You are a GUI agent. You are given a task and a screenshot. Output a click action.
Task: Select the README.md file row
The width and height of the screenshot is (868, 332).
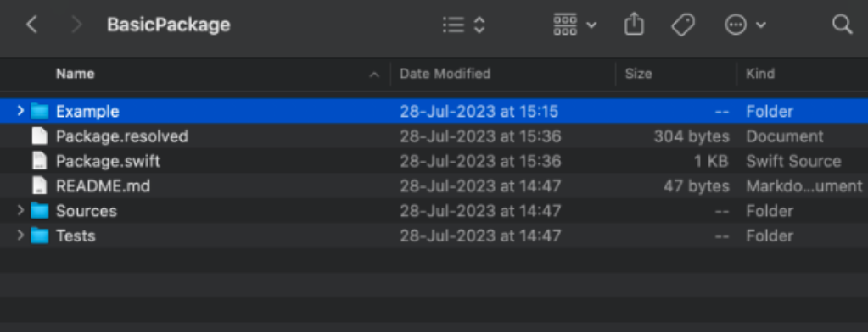point(434,186)
